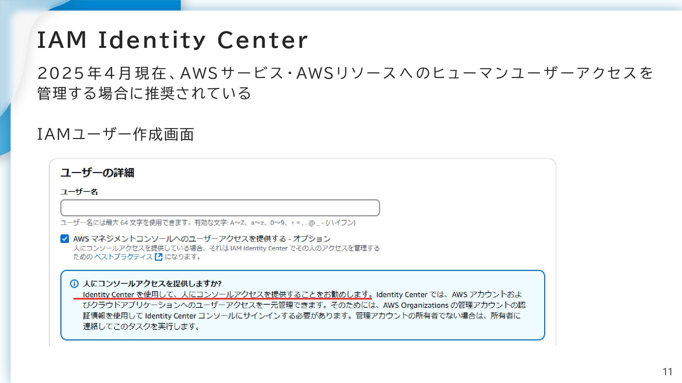Click the slide page number 11
The height and width of the screenshot is (383, 682).
point(667,372)
